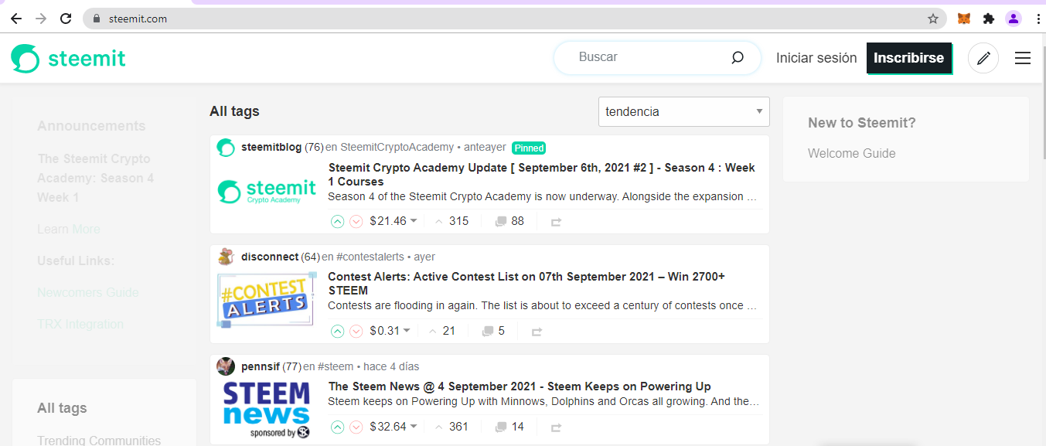The height and width of the screenshot is (446, 1046).
Task: Click the browser forward arrow
Action: pos(41,19)
